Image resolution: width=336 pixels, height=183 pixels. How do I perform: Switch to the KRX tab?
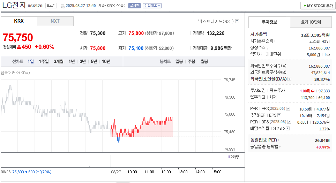[19, 21]
